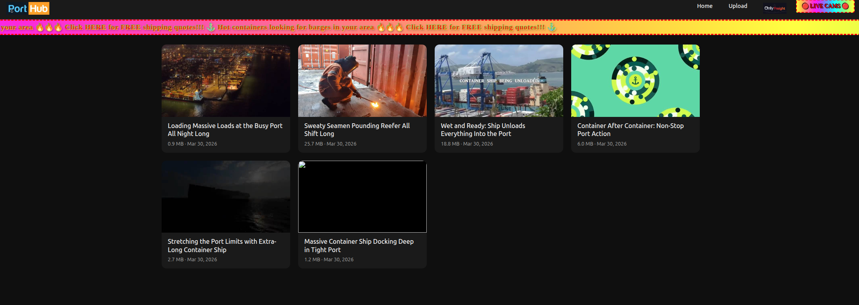Open the dark ship silhouette thumbnail

(x=226, y=196)
